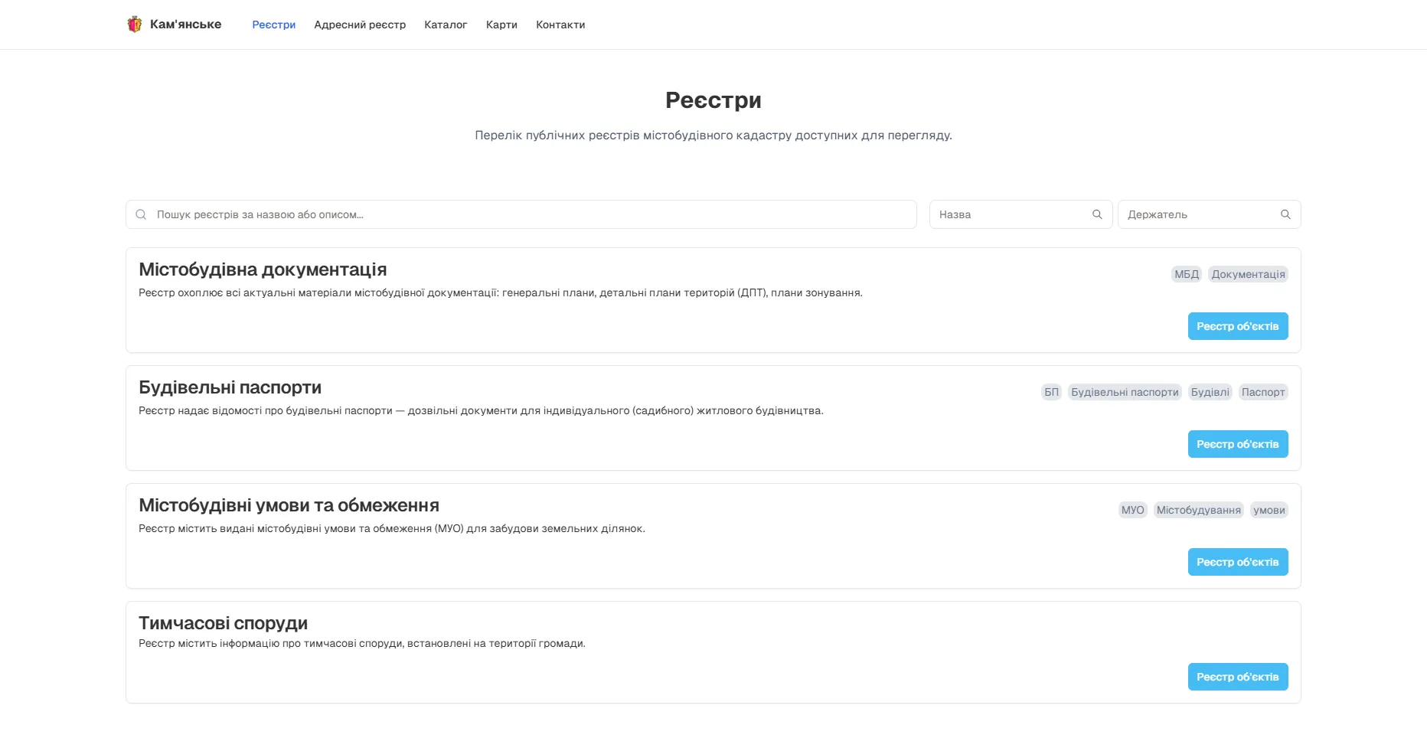Image resolution: width=1427 pixels, height=738 pixels.
Task: Click the search icon in Держатель field
Action: click(1285, 214)
